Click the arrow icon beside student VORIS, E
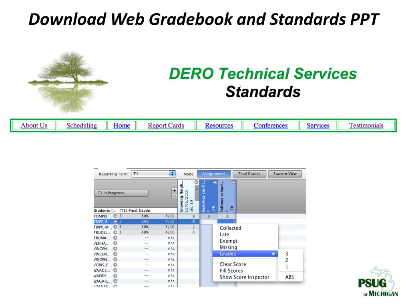The height and width of the screenshot is (307, 410). (x=115, y=265)
